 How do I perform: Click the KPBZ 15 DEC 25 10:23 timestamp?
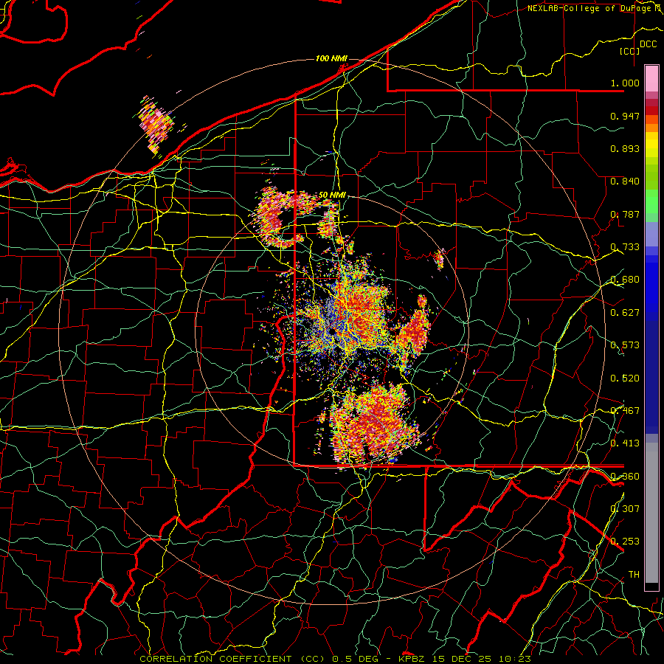465,659
